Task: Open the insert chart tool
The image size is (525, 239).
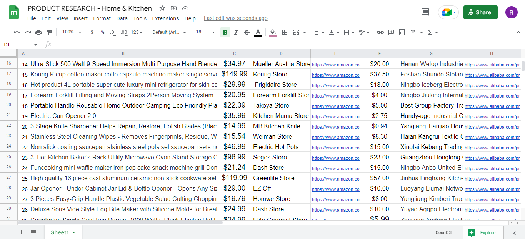Action: pyautogui.click(x=402, y=32)
